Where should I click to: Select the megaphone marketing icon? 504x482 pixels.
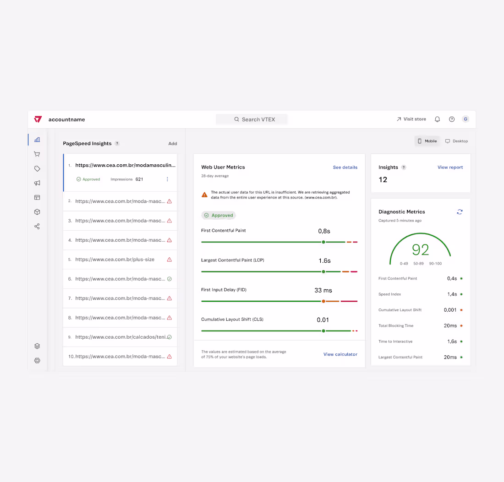[37, 183]
